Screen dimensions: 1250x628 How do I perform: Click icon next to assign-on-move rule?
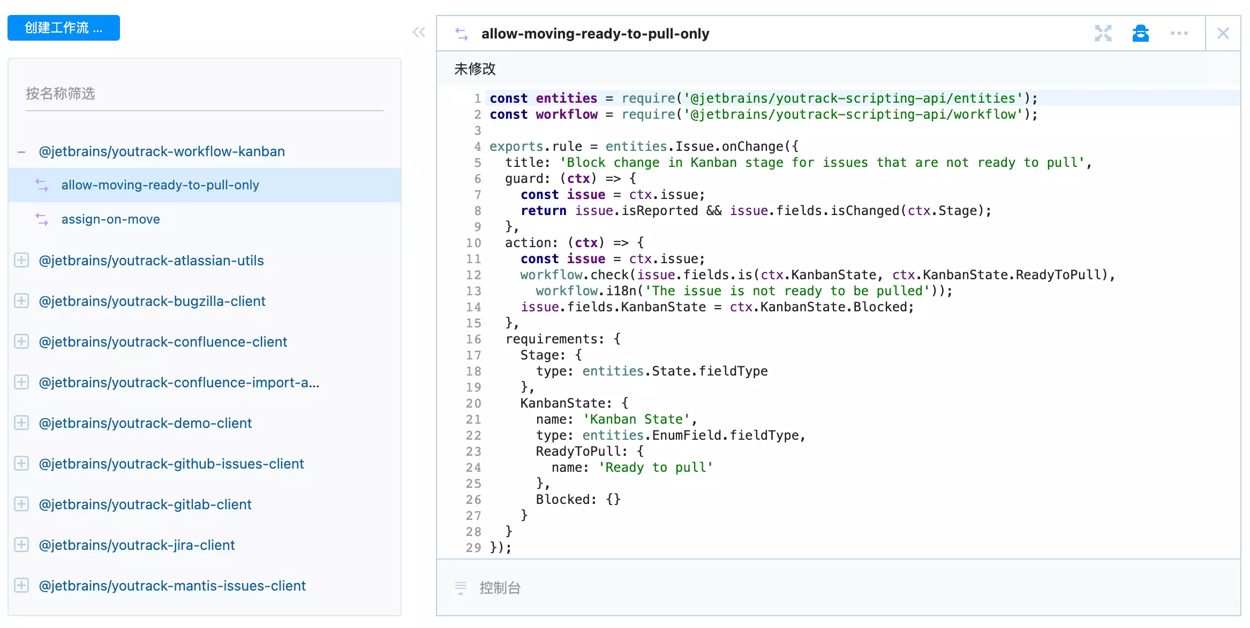point(42,219)
